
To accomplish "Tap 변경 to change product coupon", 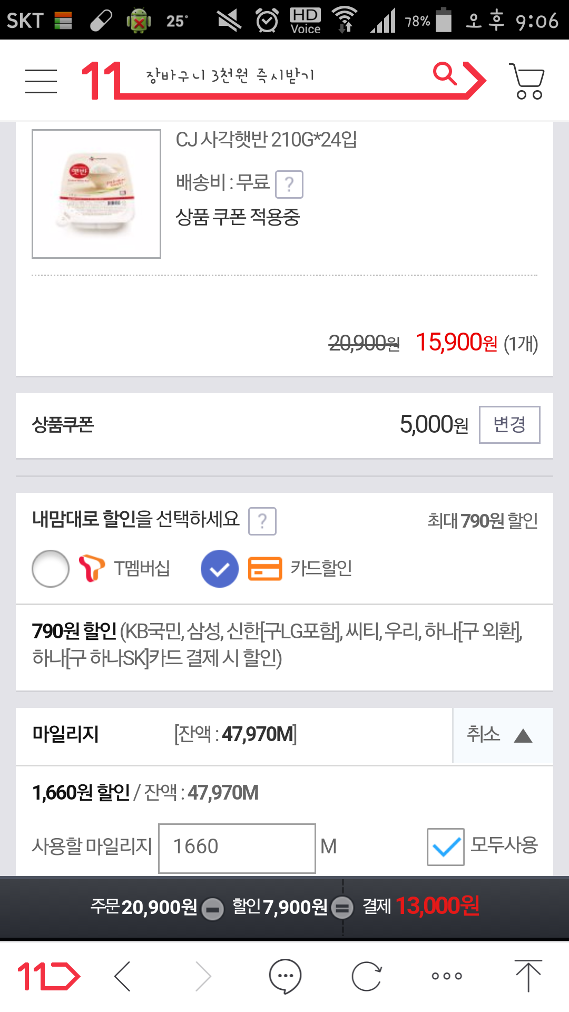I will [x=509, y=425].
